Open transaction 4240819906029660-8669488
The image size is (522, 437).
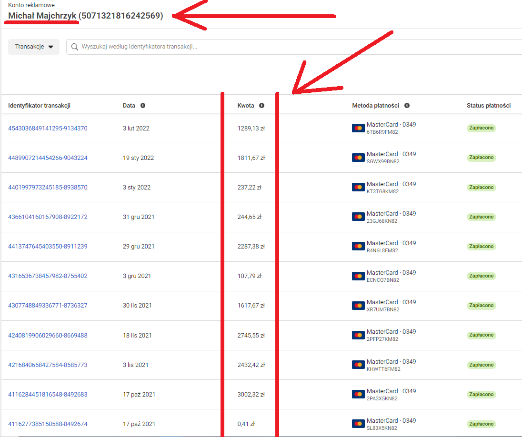click(48, 335)
